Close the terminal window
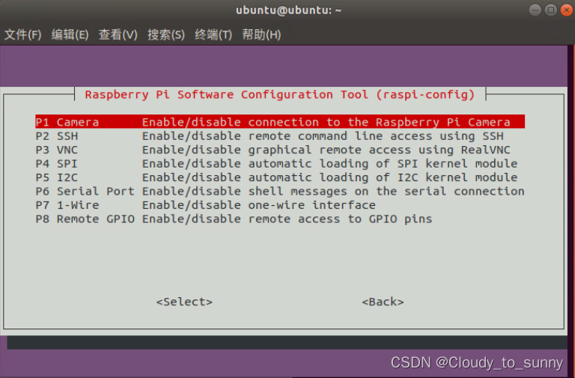Screen dimensions: 575x378 click(566, 10)
